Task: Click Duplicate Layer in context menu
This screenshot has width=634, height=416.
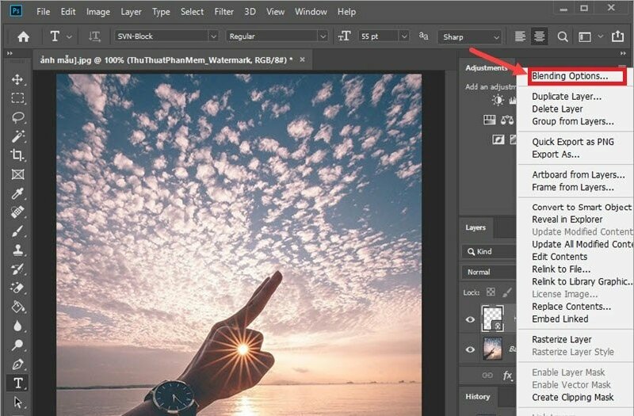Action: coord(566,97)
